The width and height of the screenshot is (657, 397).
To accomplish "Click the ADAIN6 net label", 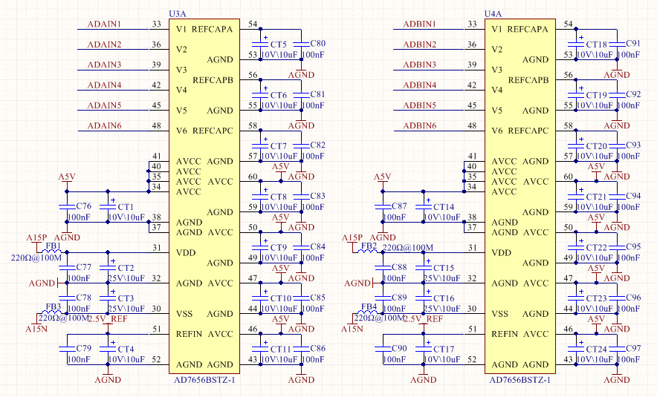I will click(104, 125).
